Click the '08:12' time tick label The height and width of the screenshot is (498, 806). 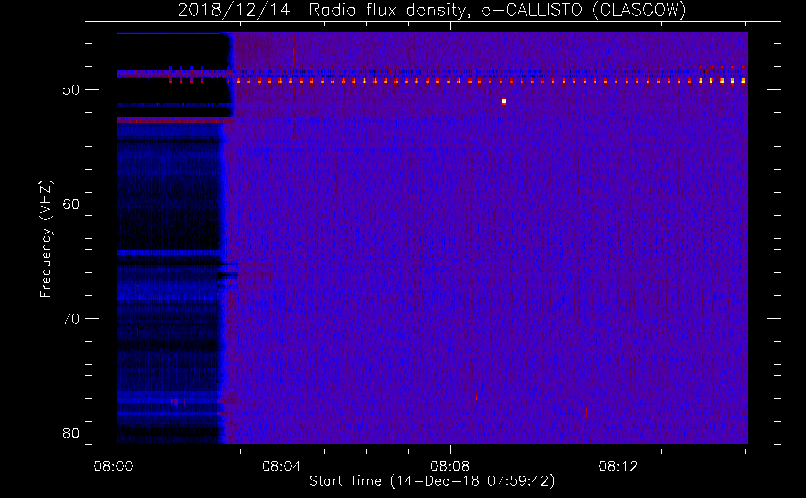(x=618, y=467)
